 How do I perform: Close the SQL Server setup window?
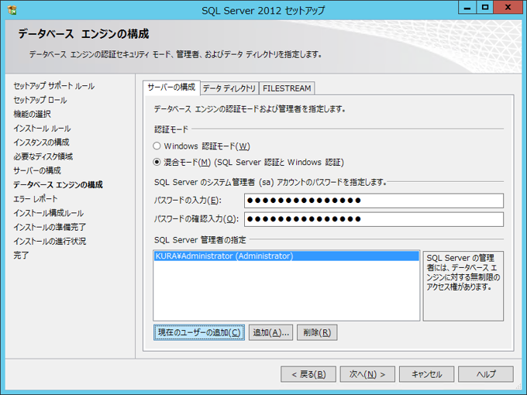coord(508,8)
